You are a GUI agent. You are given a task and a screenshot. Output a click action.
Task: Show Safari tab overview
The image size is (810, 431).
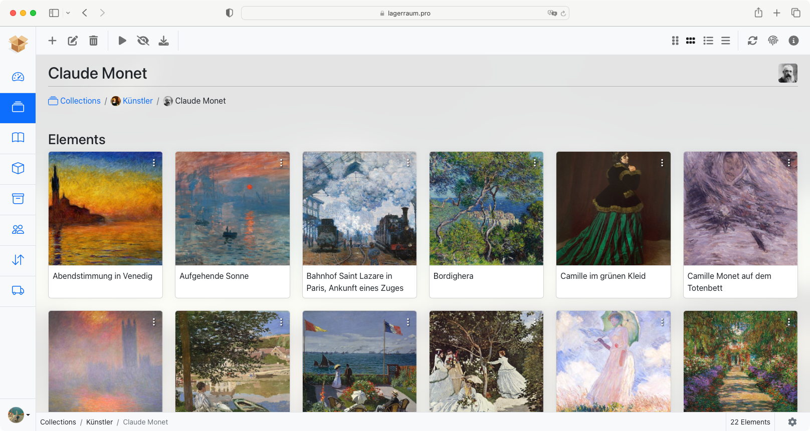[795, 13]
